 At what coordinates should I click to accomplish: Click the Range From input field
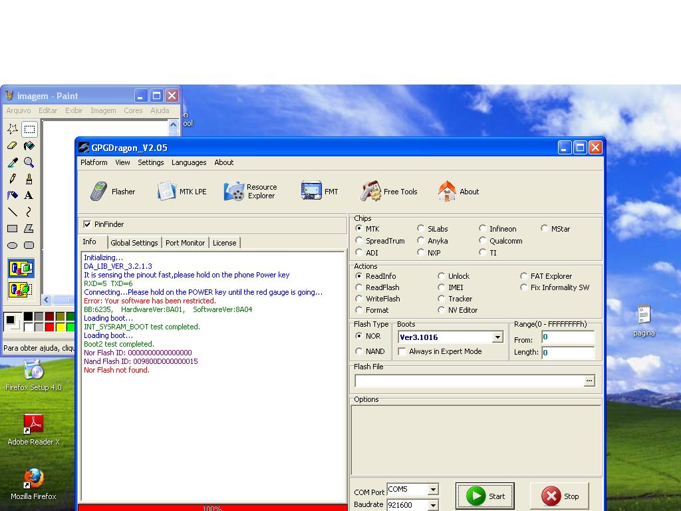pos(568,337)
